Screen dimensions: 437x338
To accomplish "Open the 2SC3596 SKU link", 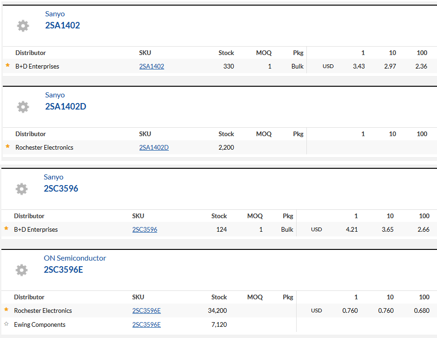I will (x=145, y=229).
